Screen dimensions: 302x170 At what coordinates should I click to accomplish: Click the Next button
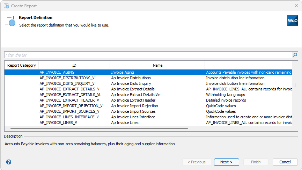click(x=226, y=162)
